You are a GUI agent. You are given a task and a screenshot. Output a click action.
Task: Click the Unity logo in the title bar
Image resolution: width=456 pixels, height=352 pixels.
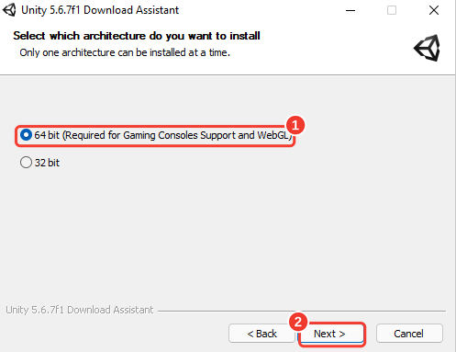9,10
